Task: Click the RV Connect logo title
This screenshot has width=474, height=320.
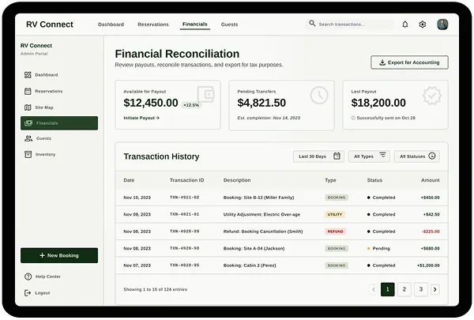Action: 50,24
